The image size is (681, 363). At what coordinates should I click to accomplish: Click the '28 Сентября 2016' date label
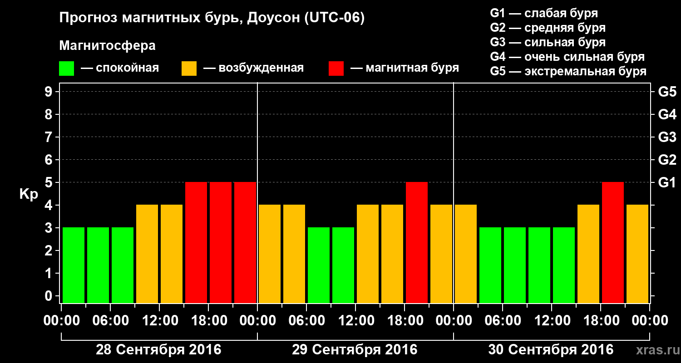(158, 350)
